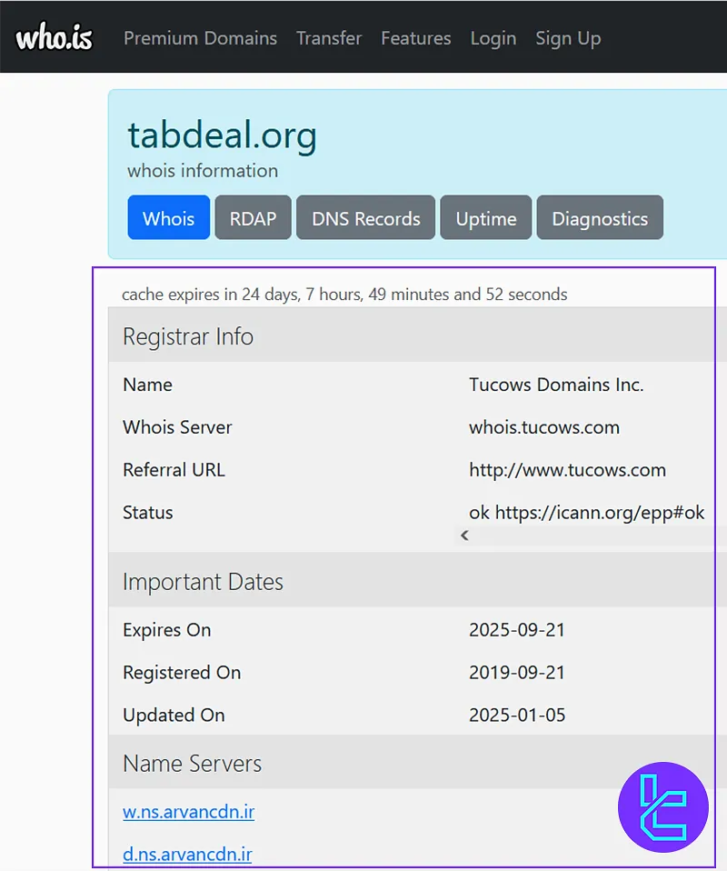Click the tabdeal.org domain heading
The image size is (727, 871).
[x=222, y=135]
